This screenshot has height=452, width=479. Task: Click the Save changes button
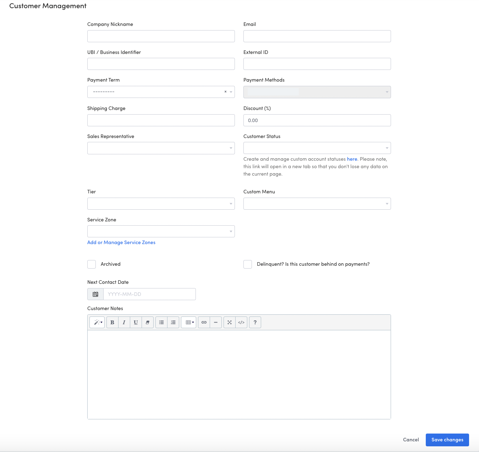tap(447, 440)
